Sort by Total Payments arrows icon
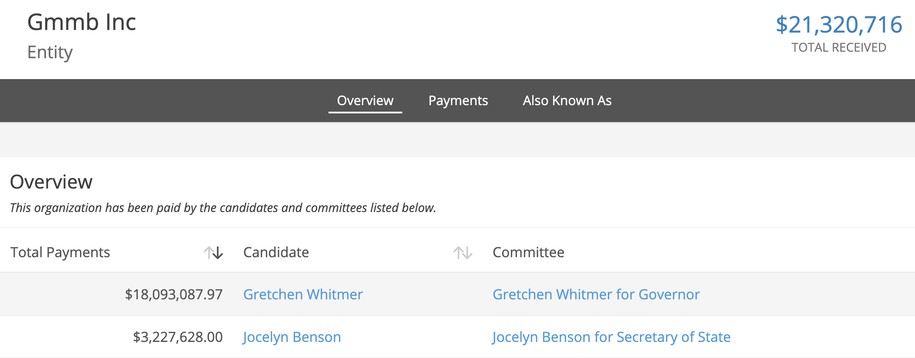This screenshot has width=915, height=358. (213, 252)
